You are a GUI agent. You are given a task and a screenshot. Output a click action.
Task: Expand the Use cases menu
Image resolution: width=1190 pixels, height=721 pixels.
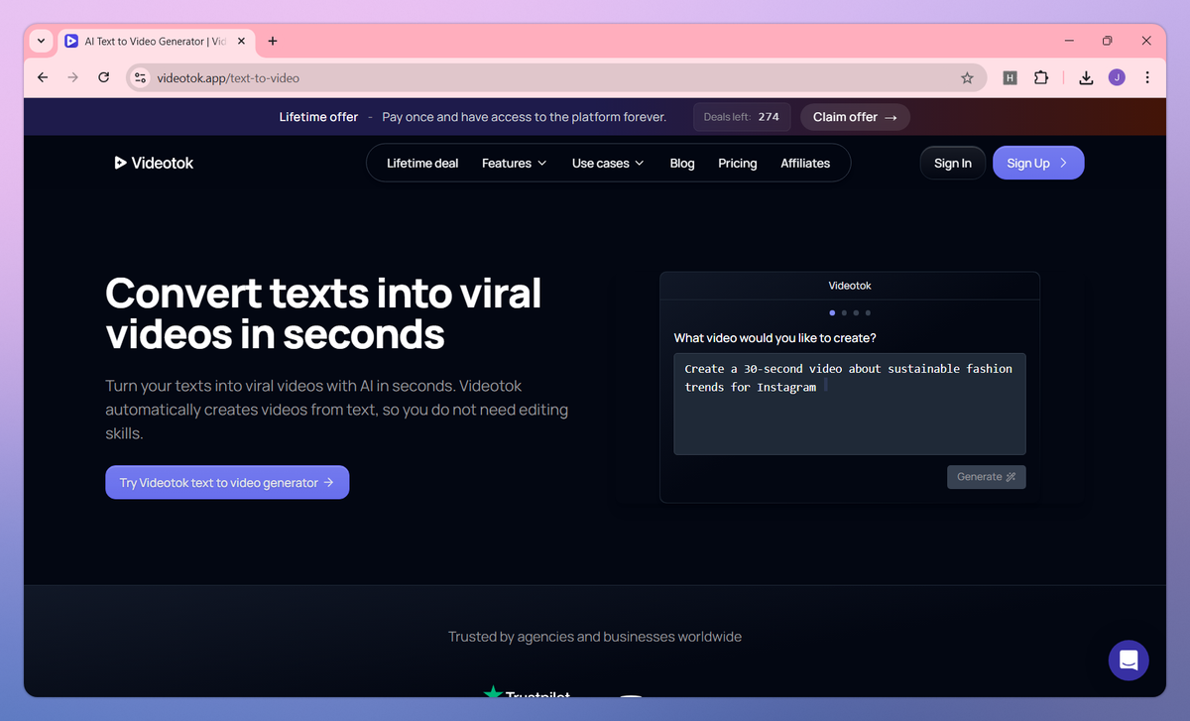point(608,163)
